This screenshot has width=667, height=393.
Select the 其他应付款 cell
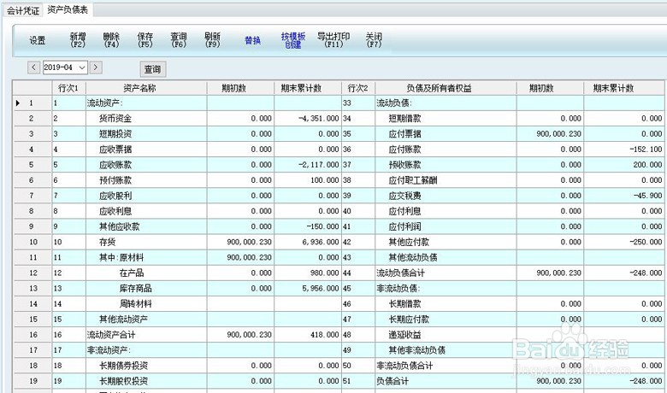(x=446, y=242)
